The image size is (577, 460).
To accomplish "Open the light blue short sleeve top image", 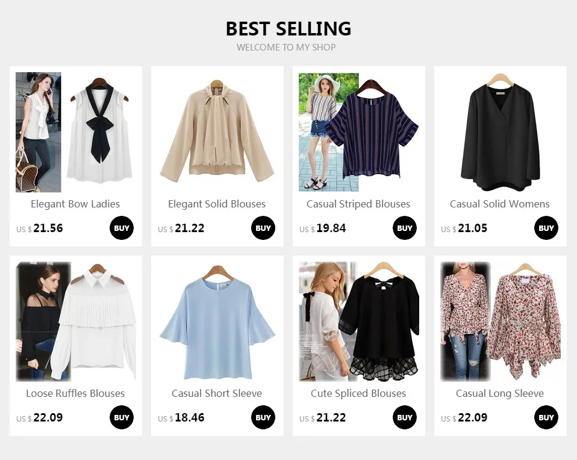I will click(x=217, y=322).
